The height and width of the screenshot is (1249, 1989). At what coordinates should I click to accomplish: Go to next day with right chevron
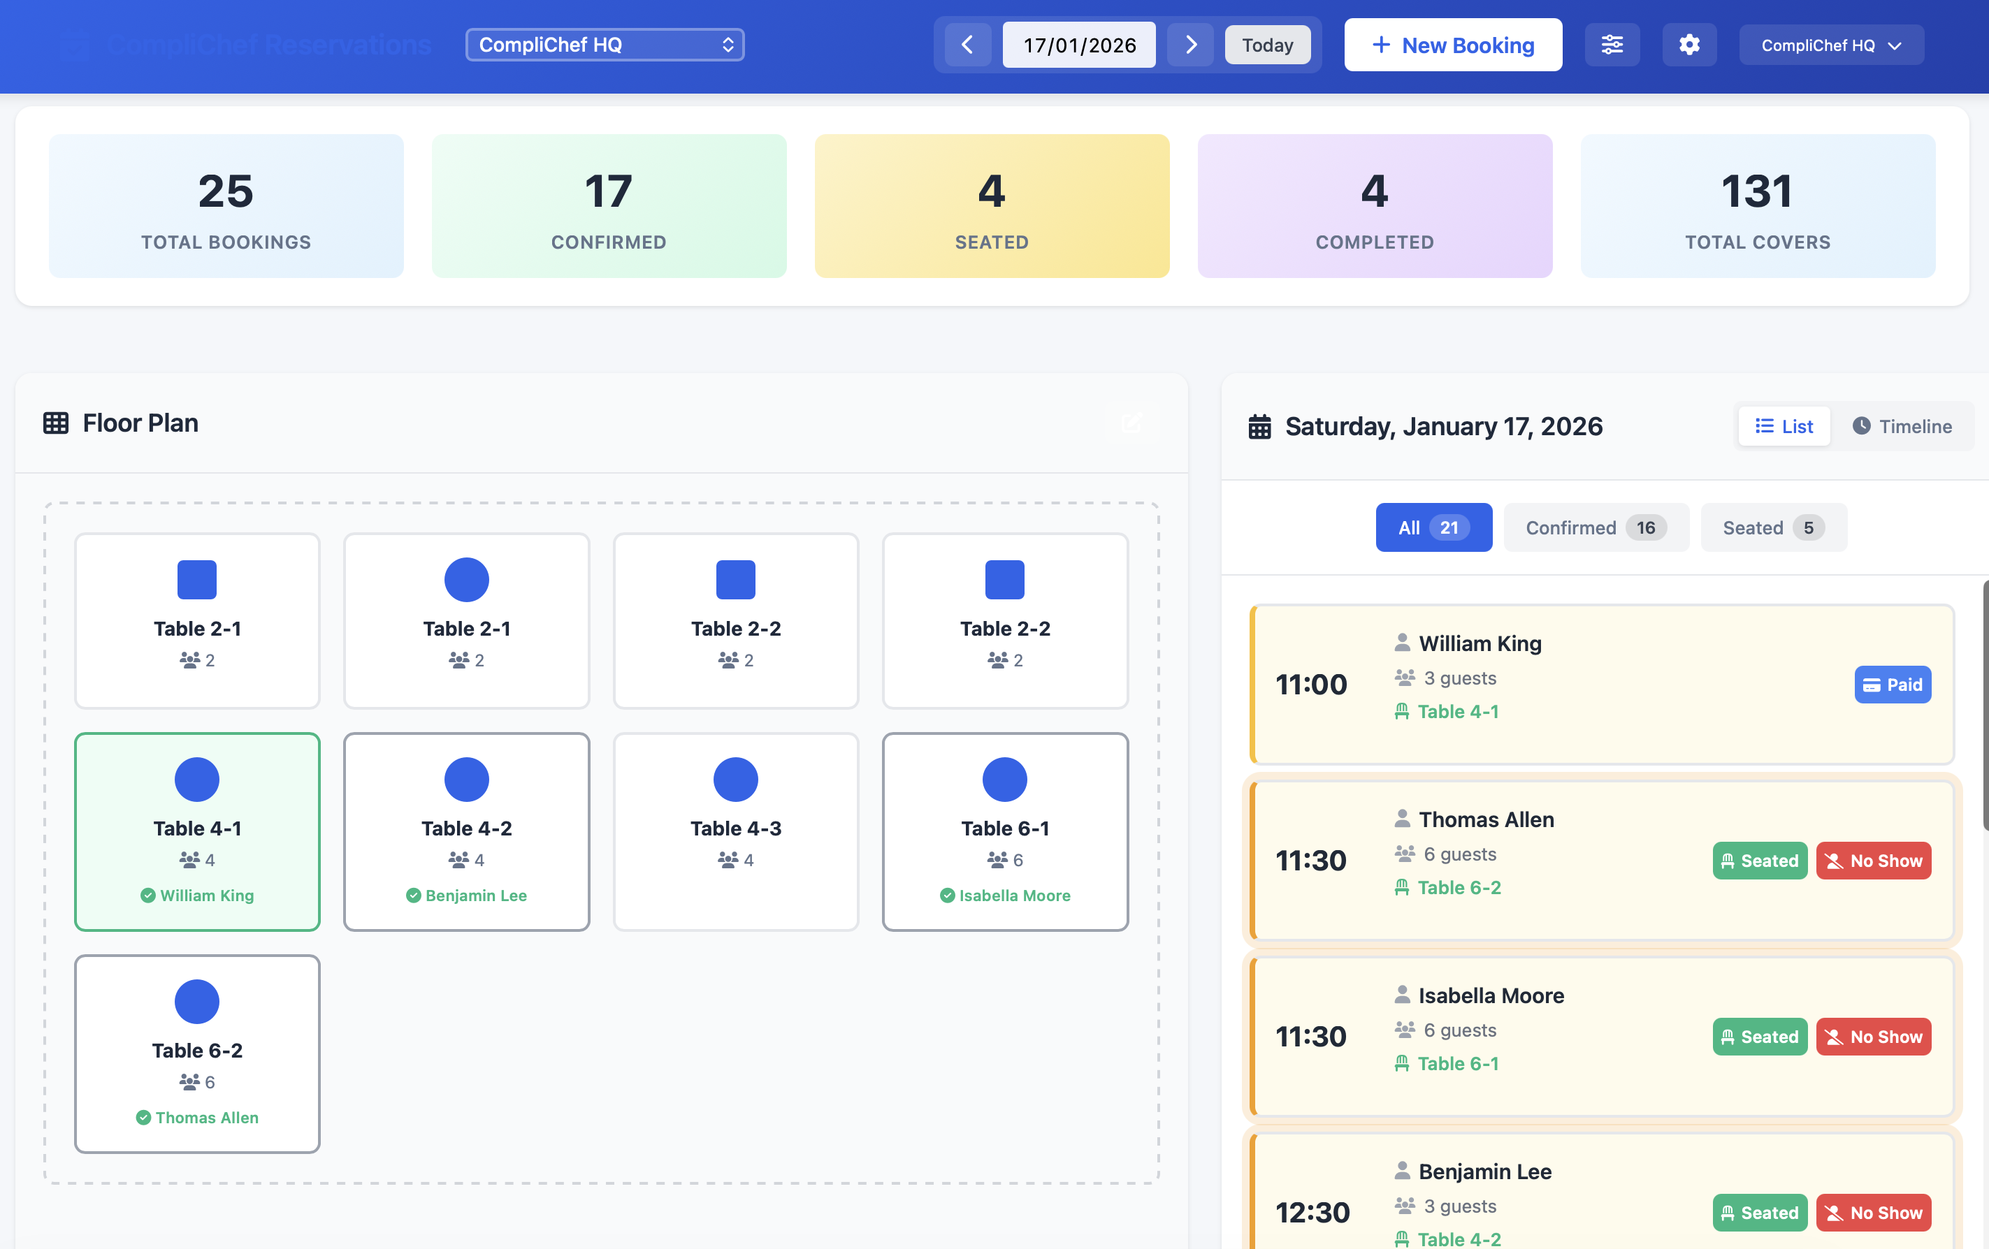point(1189,45)
